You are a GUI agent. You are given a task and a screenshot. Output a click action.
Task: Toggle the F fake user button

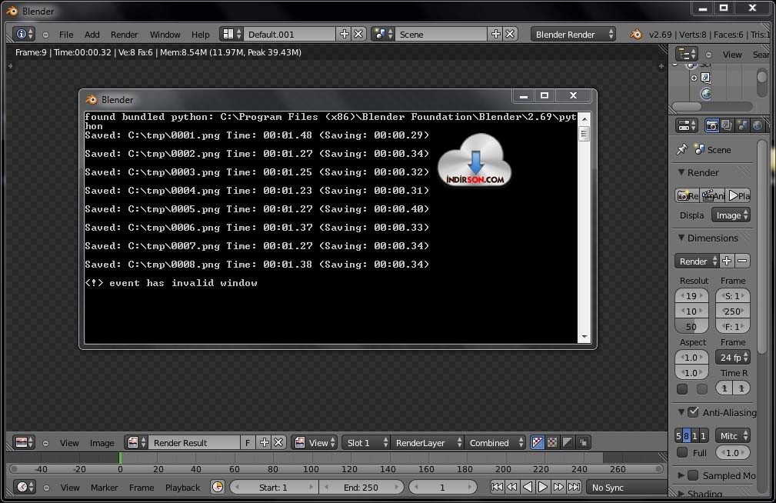[x=248, y=442]
